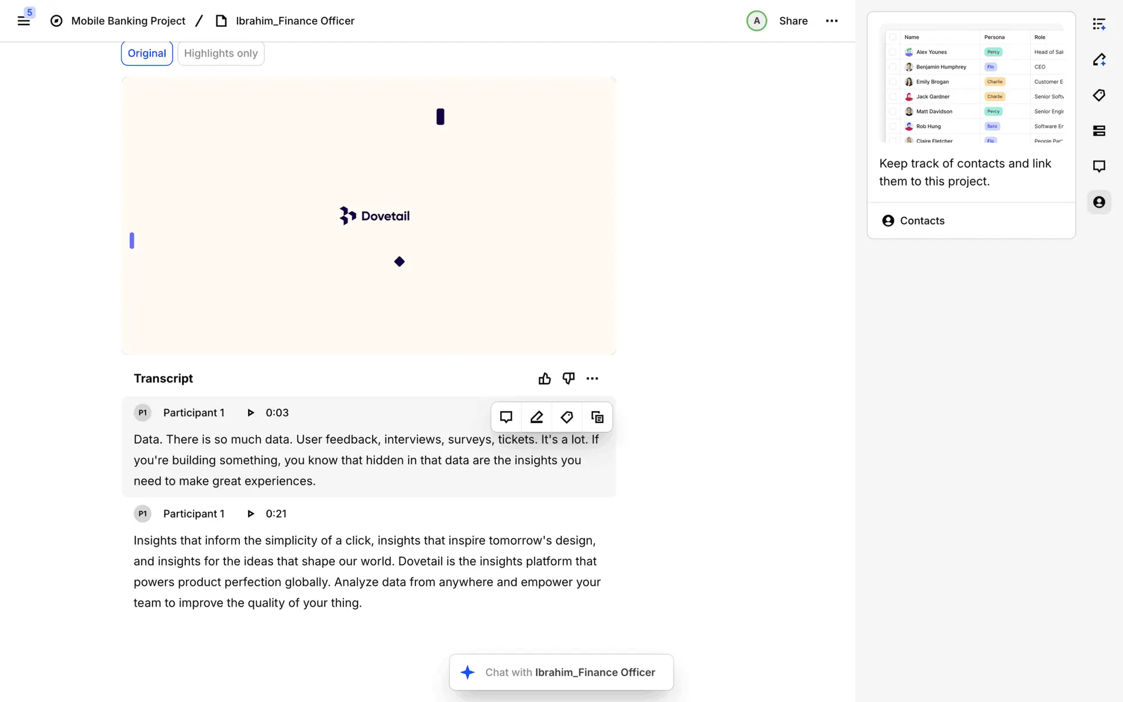Open the Contacts sidebar icon
Viewport: 1123px width, 702px height.
click(1099, 202)
